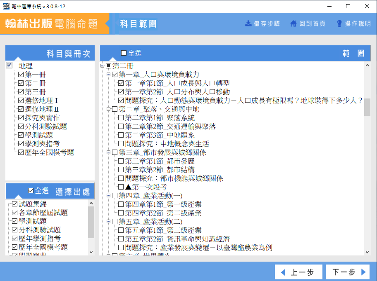Uncheck 探究與實作 checkbox
Viewport: 377px width, 281px height.
21,117
